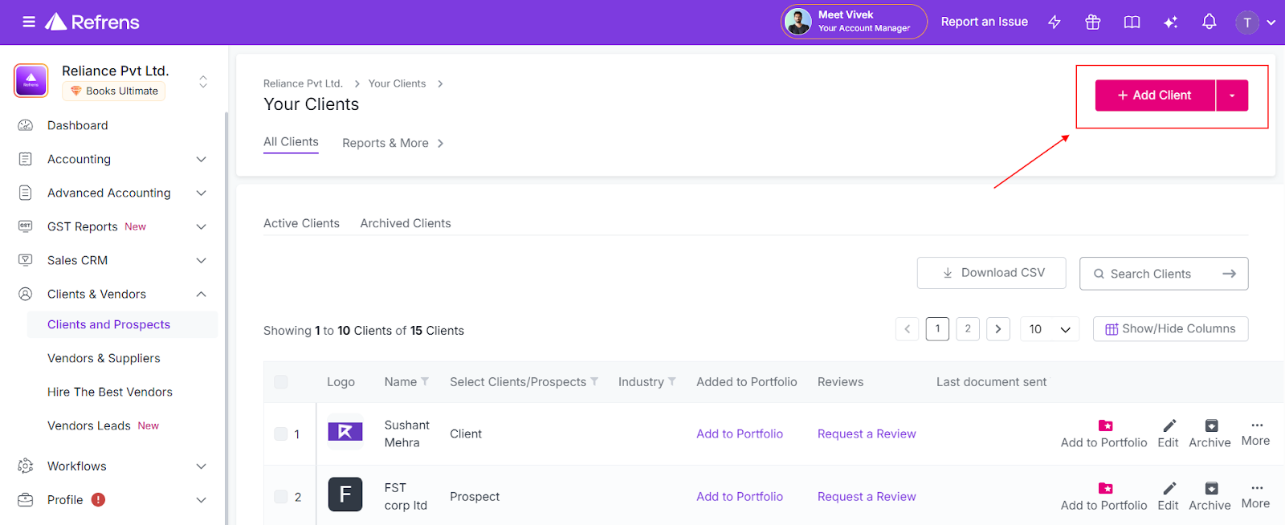Expand the Workflows menu
Image resolution: width=1285 pixels, height=525 pixels.
coord(202,466)
